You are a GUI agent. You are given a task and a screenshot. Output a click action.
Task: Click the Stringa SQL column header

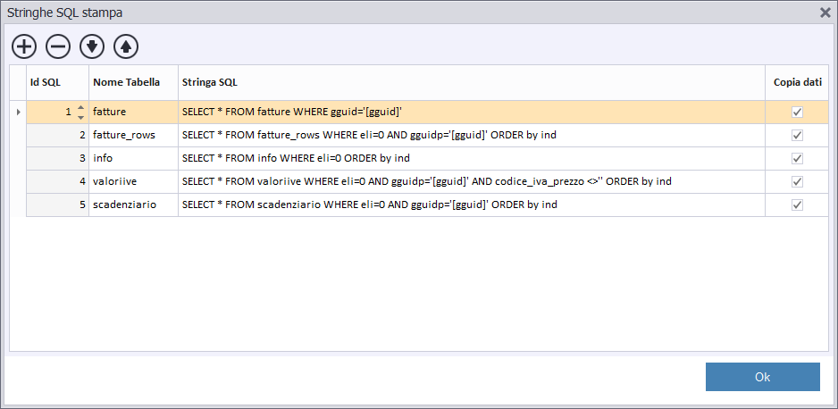[x=472, y=83]
